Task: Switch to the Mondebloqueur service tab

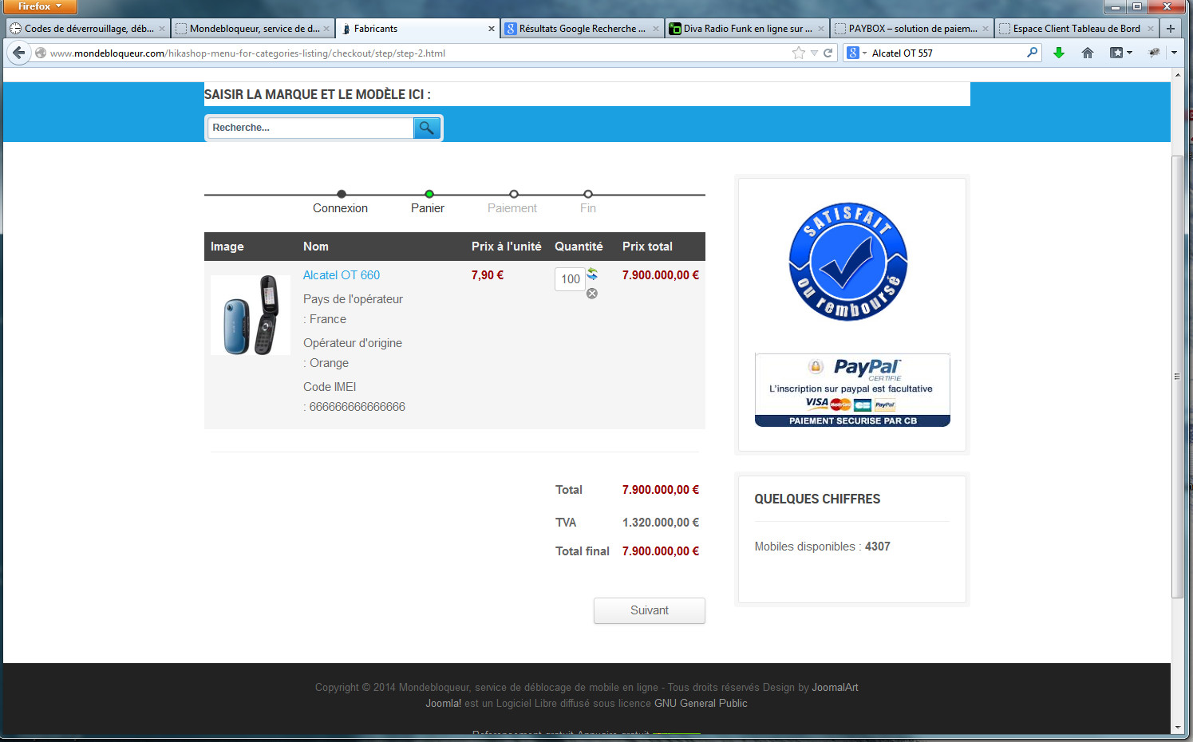Action: click(x=252, y=29)
